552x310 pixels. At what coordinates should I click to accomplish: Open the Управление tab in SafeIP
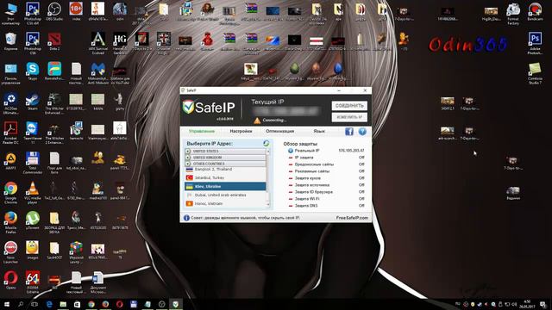(x=201, y=131)
